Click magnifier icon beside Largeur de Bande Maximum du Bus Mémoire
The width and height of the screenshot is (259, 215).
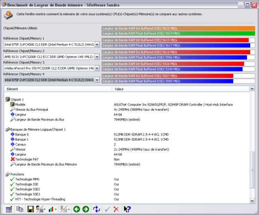click(x=12, y=164)
